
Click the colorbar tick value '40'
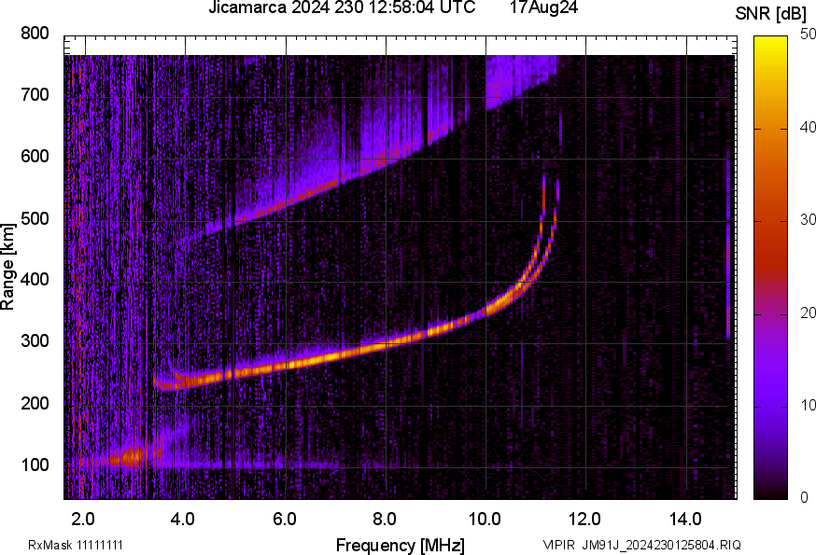click(x=808, y=128)
